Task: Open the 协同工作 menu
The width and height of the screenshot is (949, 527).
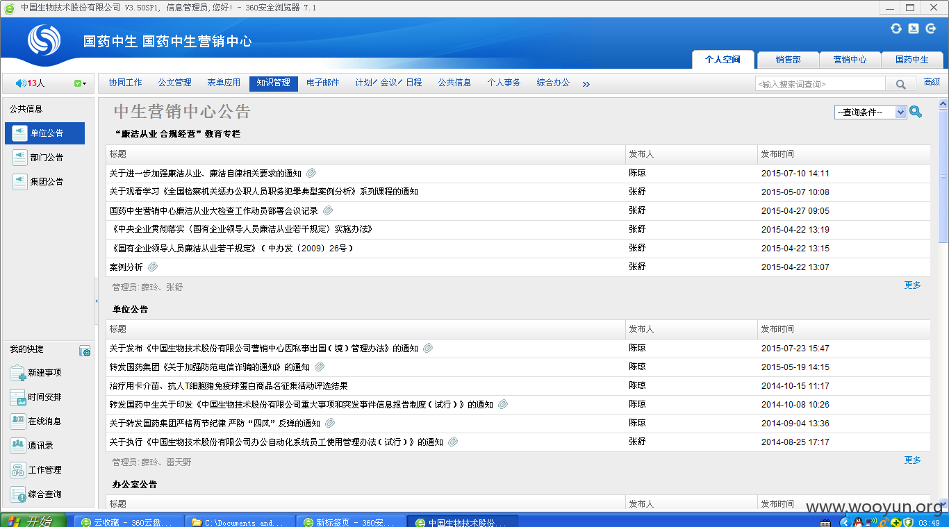Action: click(x=125, y=83)
